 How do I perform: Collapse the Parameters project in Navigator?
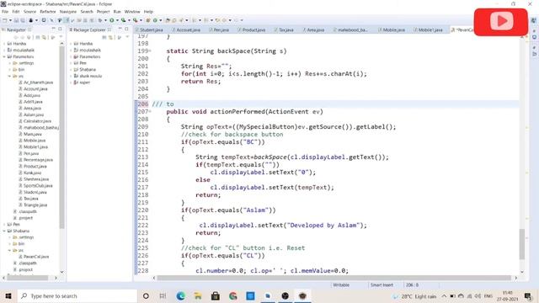coord(4,56)
